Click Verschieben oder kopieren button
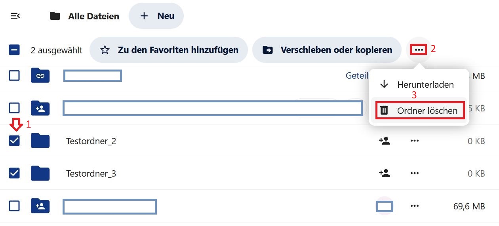This screenshot has height=226, width=499. pos(327,50)
